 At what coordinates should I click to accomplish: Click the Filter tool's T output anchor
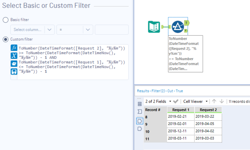(x=187, y=23)
